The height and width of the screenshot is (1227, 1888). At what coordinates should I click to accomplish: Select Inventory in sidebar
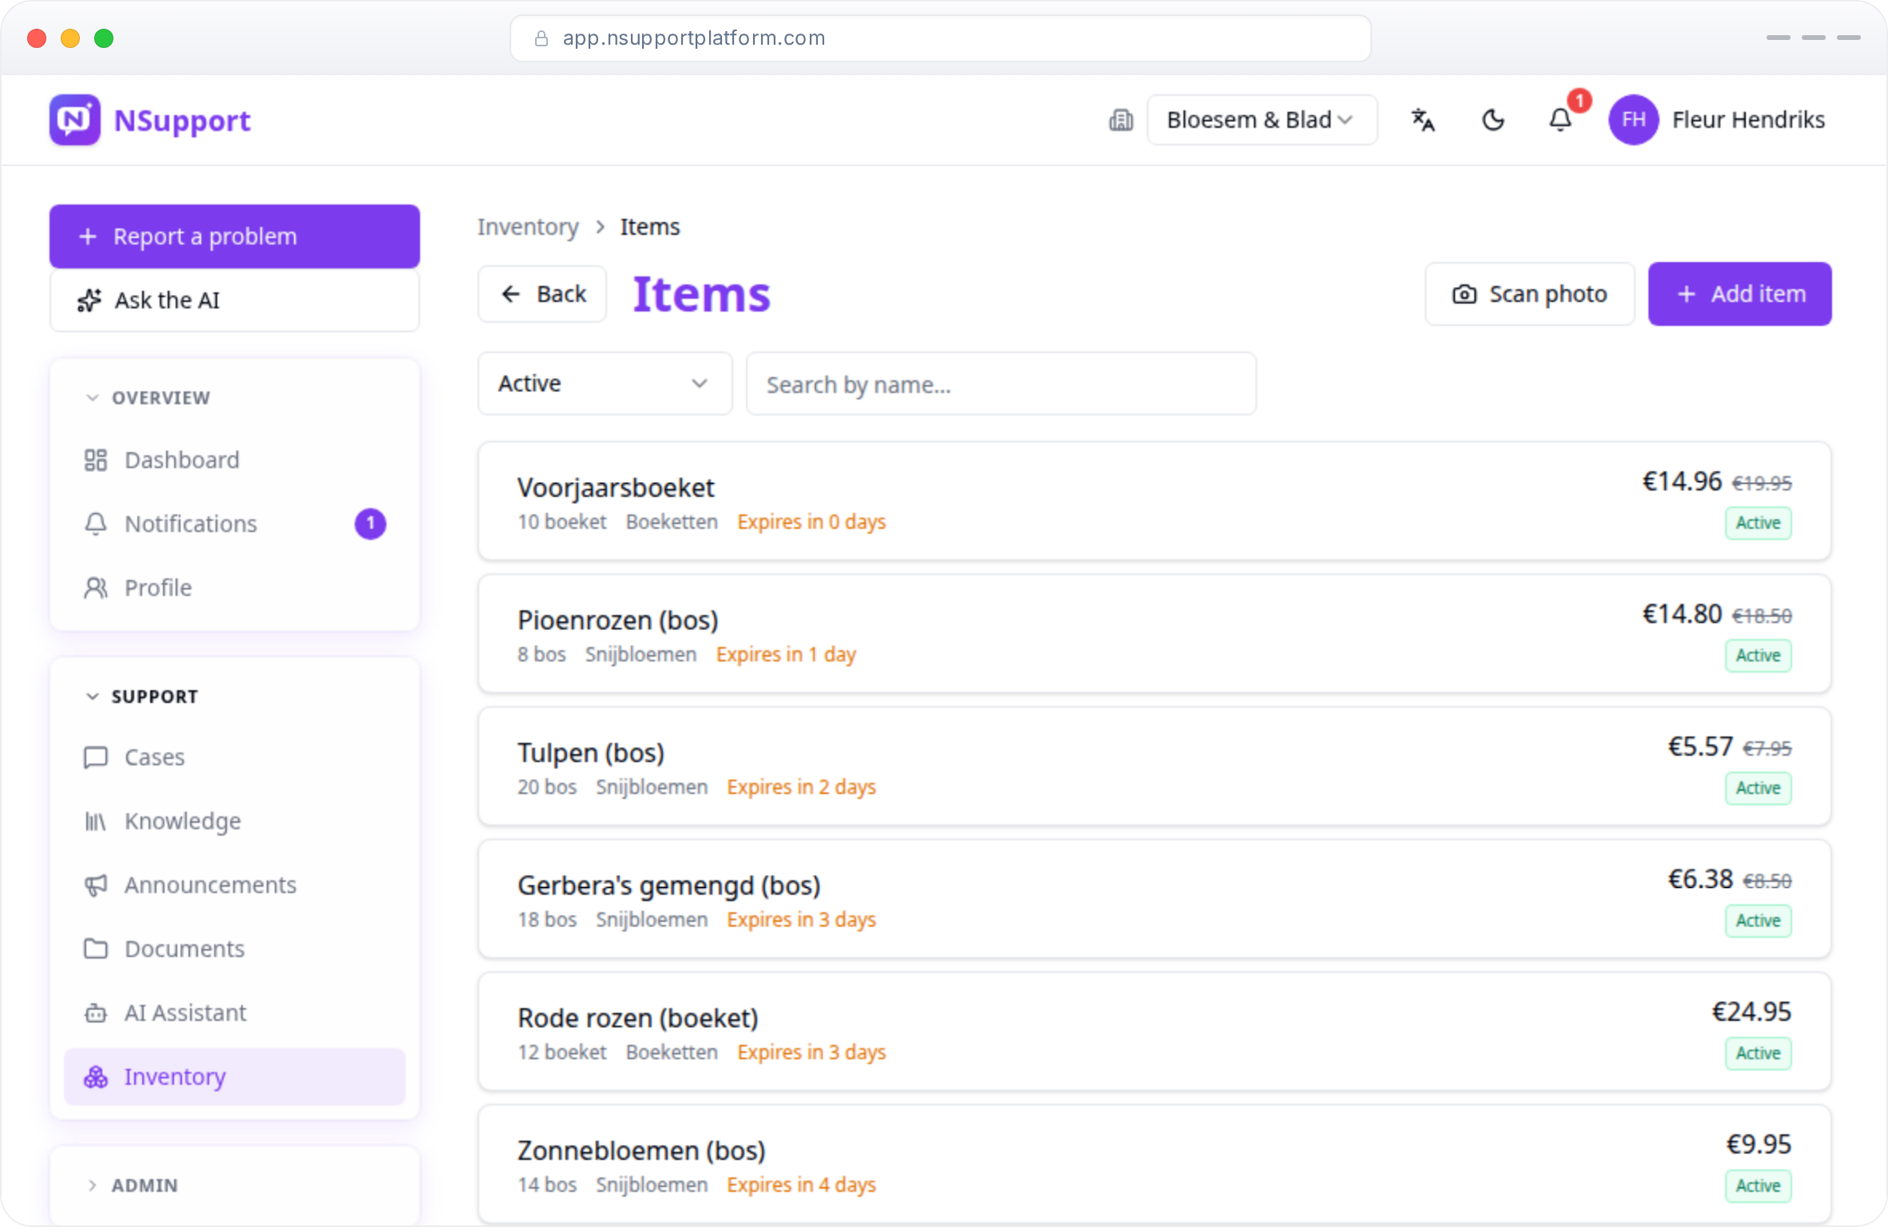click(x=234, y=1077)
